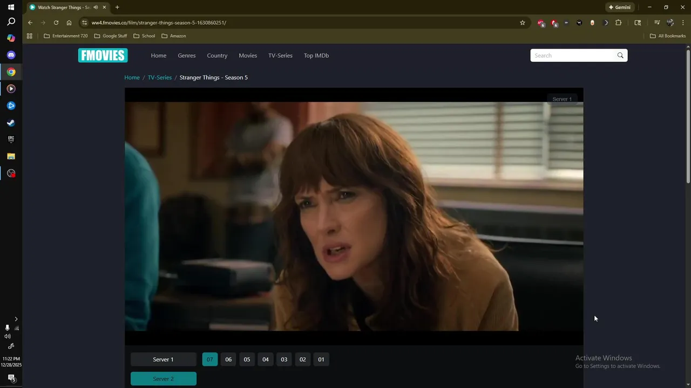Open the Extensions puzzle icon
The image size is (691, 388).
(619, 23)
